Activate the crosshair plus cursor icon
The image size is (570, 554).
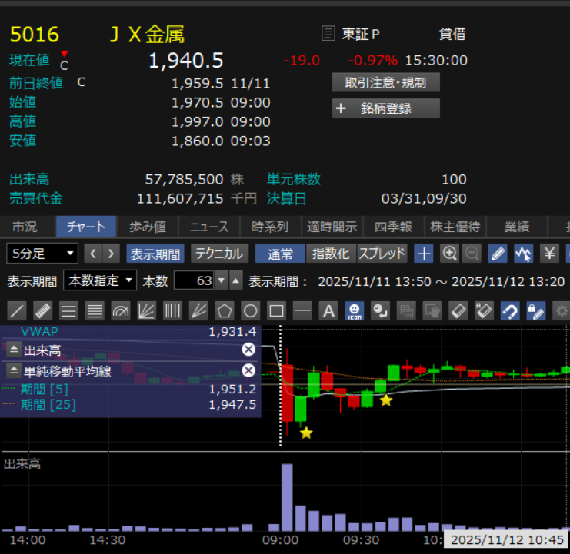point(423,254)
